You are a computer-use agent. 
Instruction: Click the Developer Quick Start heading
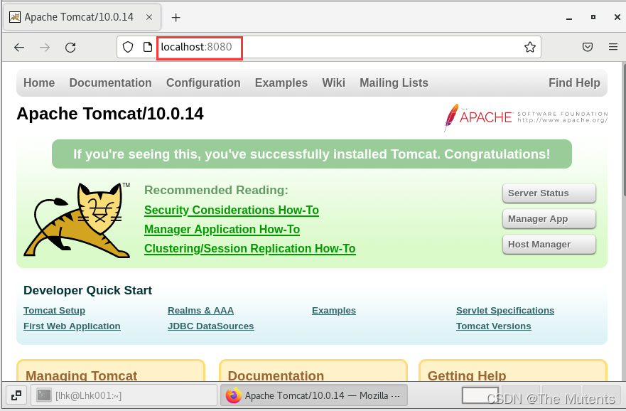[88, 290]
